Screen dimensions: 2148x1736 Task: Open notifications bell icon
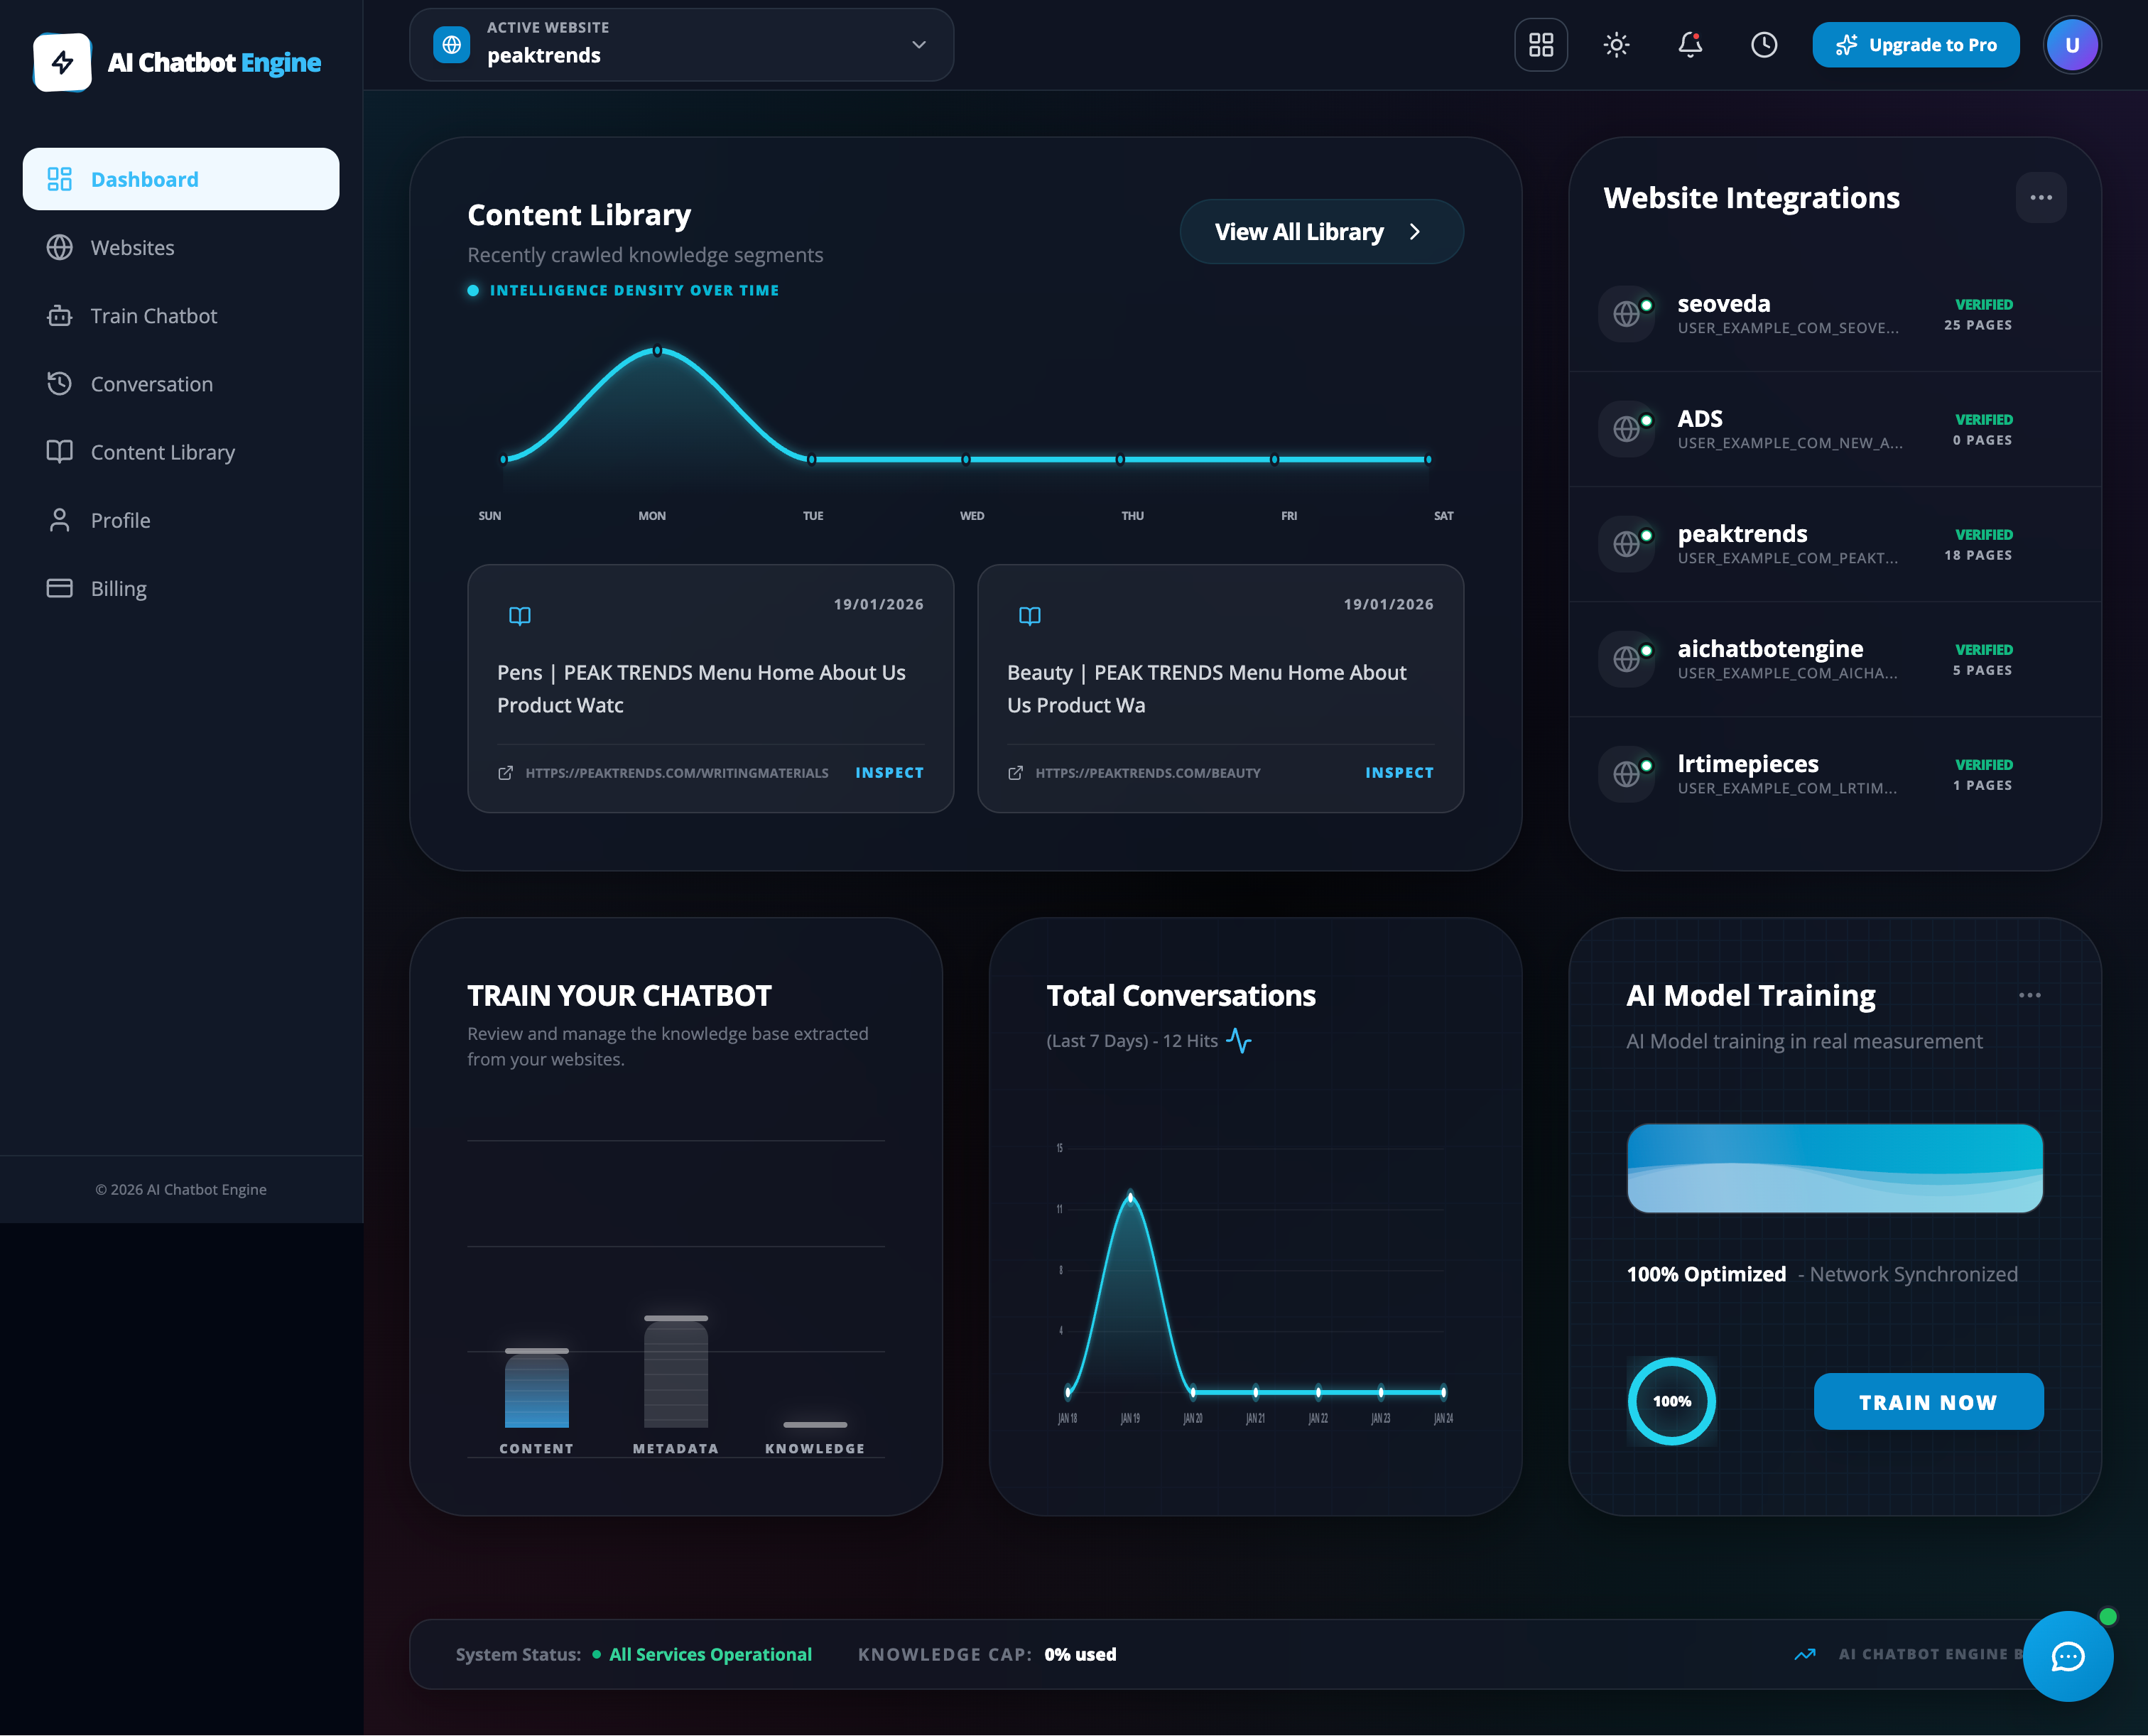(x=1690, y=45)
